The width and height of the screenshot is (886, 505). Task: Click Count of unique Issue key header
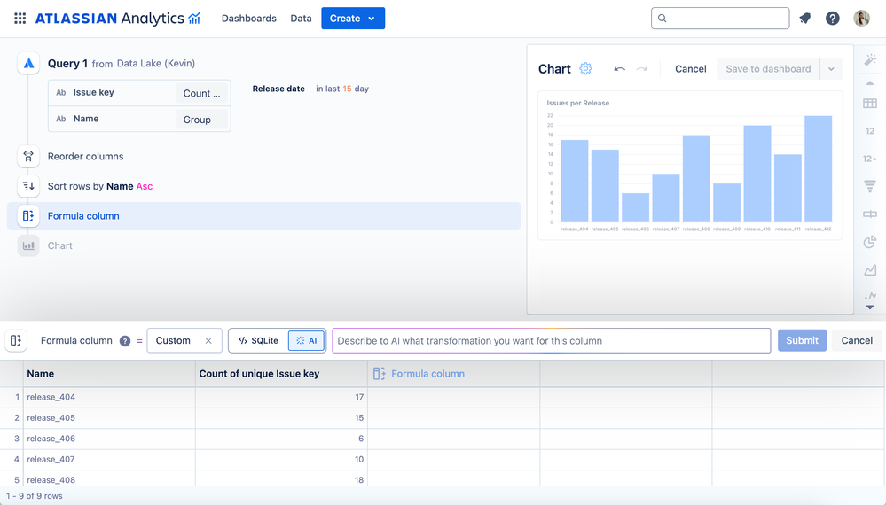pos(281,374)
